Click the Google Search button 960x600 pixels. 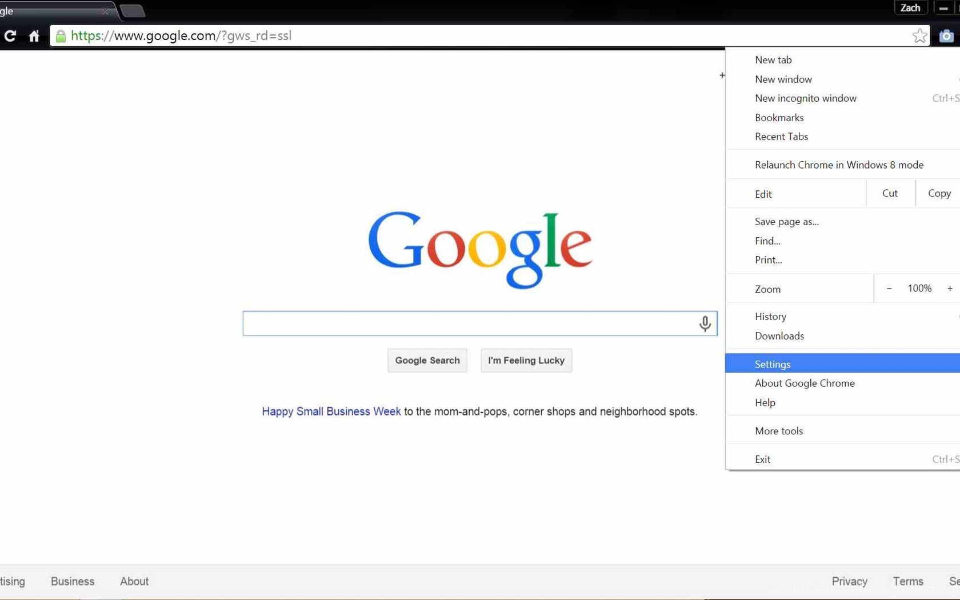click(x=427, y=361)
